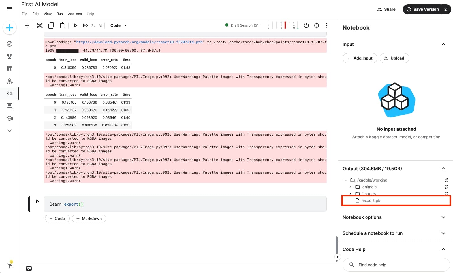453x273 pixels.
Task: Copy the current cell
Action: (51, 25)
